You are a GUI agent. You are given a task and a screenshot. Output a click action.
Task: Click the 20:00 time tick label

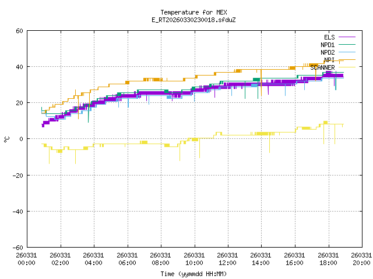tap(361, 263)
